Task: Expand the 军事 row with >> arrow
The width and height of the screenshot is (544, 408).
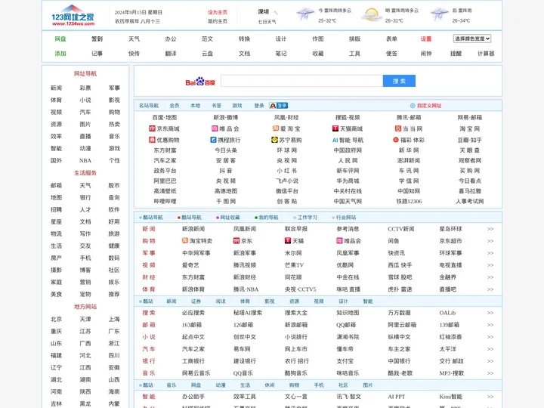Action: [490, 253]
